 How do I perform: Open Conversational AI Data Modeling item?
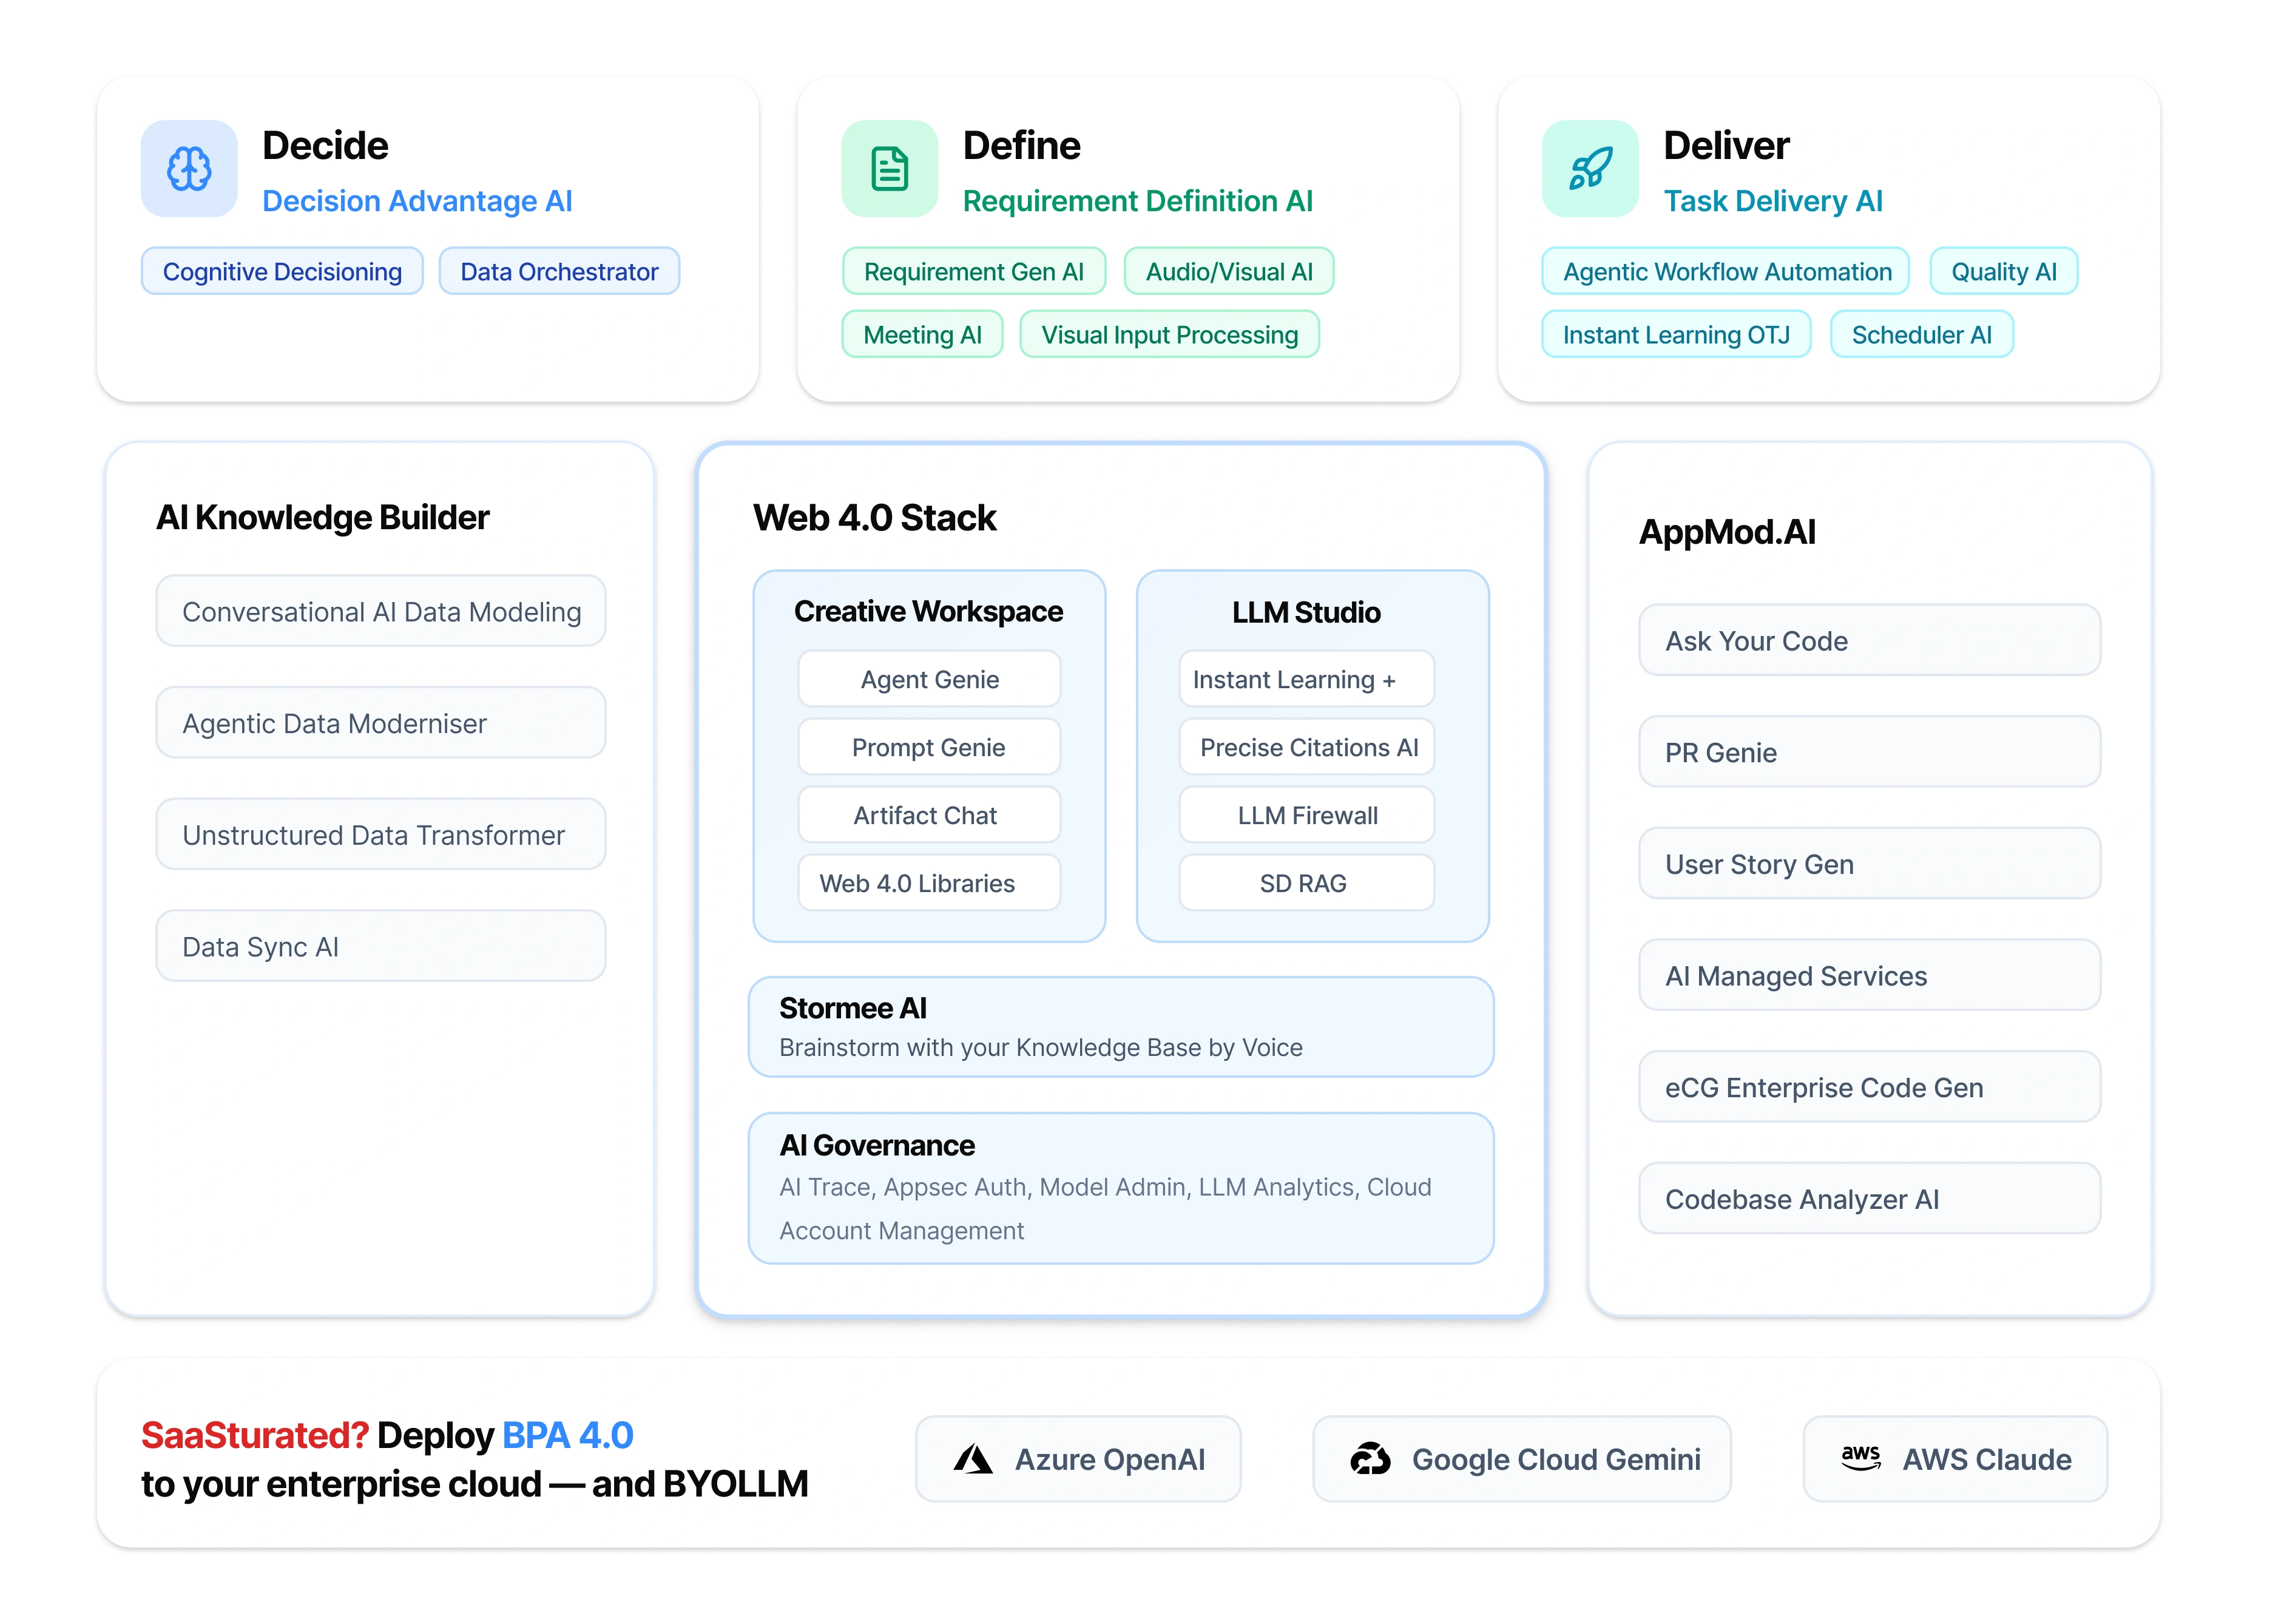tap(381, 611)
